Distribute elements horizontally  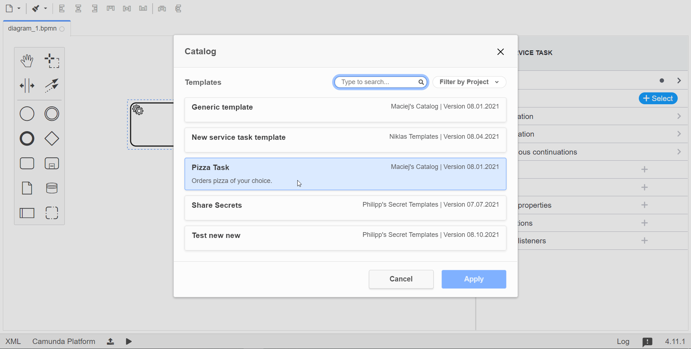tap(162, 8)
